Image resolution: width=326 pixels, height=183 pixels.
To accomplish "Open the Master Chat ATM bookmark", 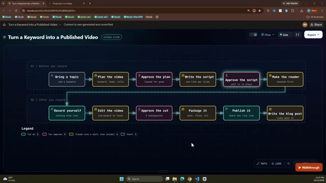I will pos(133,17).
